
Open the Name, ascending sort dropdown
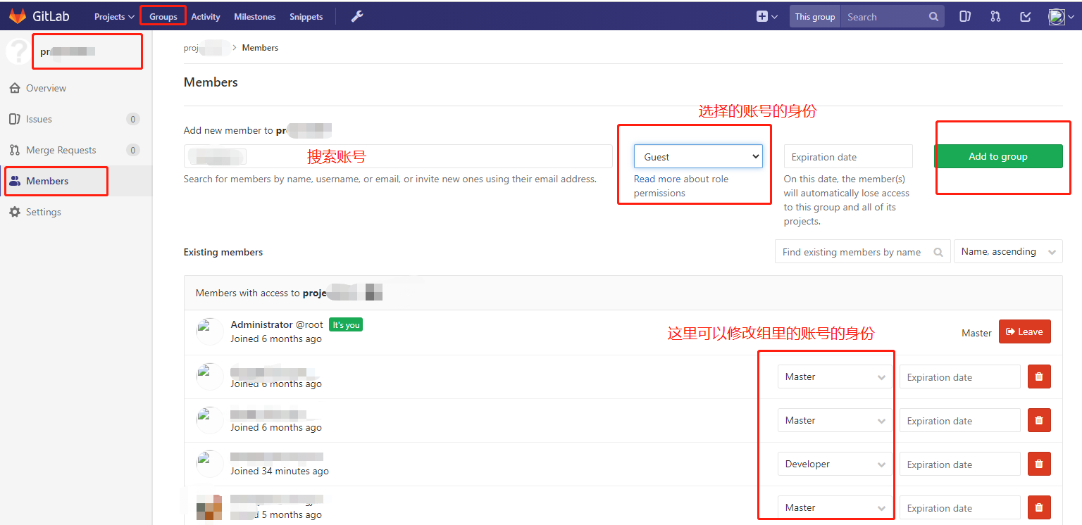tap(1008, 251)
